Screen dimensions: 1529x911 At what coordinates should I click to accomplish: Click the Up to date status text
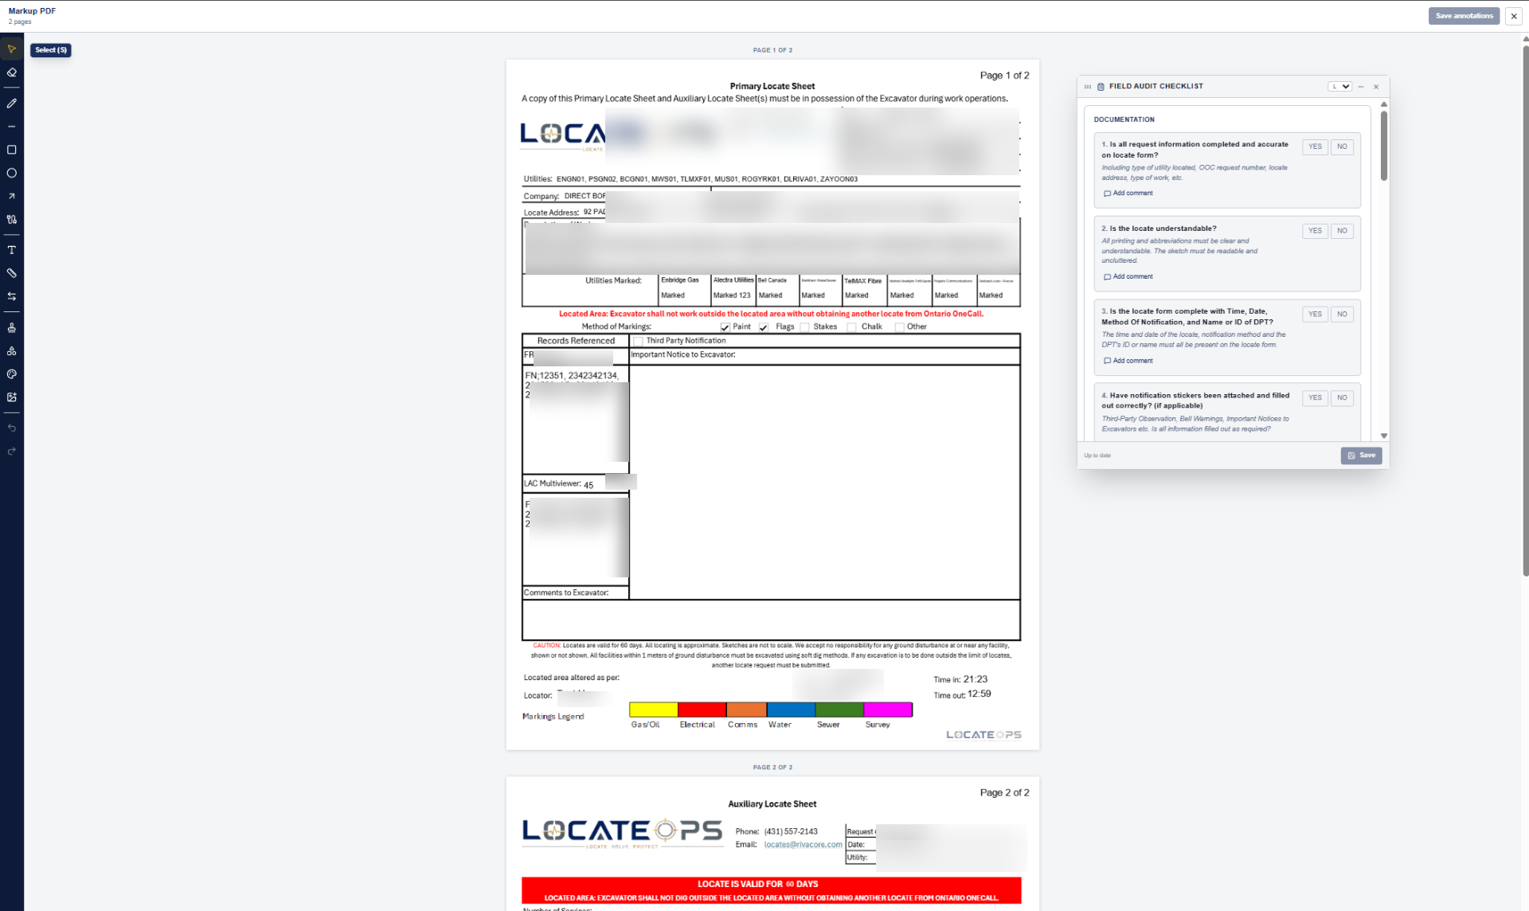pos(1097,455)
